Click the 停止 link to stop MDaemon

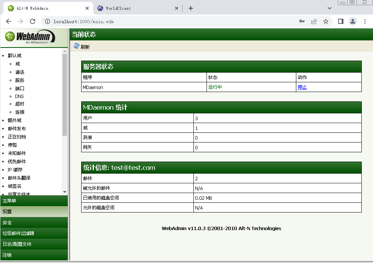point(302,87)
